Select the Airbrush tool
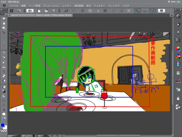The width and height of the screenshot is (182, 137). tap(4, 67)
